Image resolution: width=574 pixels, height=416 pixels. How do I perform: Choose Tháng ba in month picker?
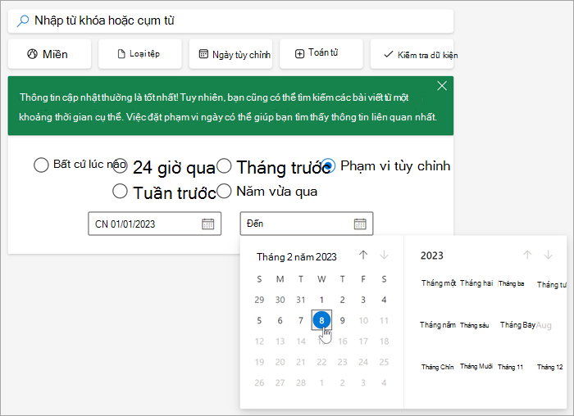(511, 283)
